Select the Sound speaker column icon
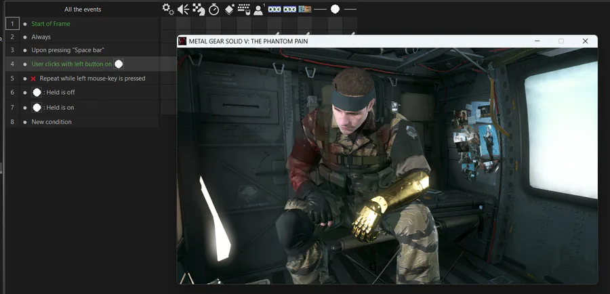 pos(183,9)
